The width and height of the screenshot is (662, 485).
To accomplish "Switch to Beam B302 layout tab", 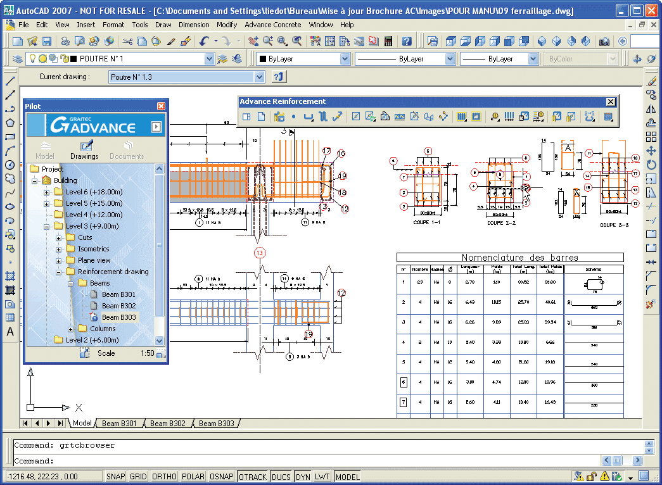I will [x=168, y=424].
